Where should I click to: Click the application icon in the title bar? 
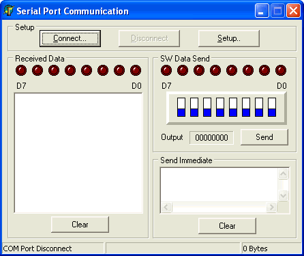pyautogui.click(x=9, y=10)
